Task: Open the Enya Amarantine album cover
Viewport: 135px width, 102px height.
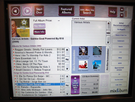Action: pos(83,65)
